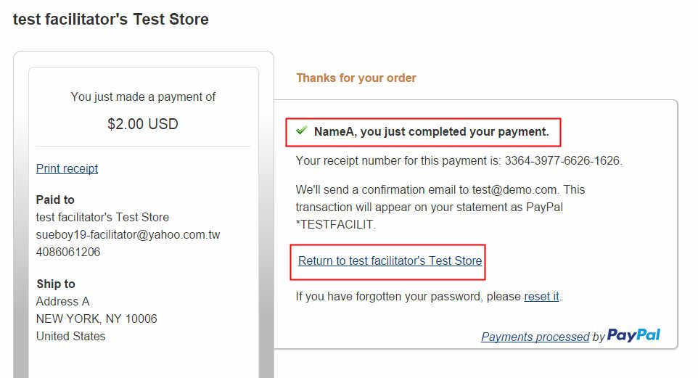This screenshot has height=378, width=698.
Task: Click the Print receipt link
Action: coord(67,168)
